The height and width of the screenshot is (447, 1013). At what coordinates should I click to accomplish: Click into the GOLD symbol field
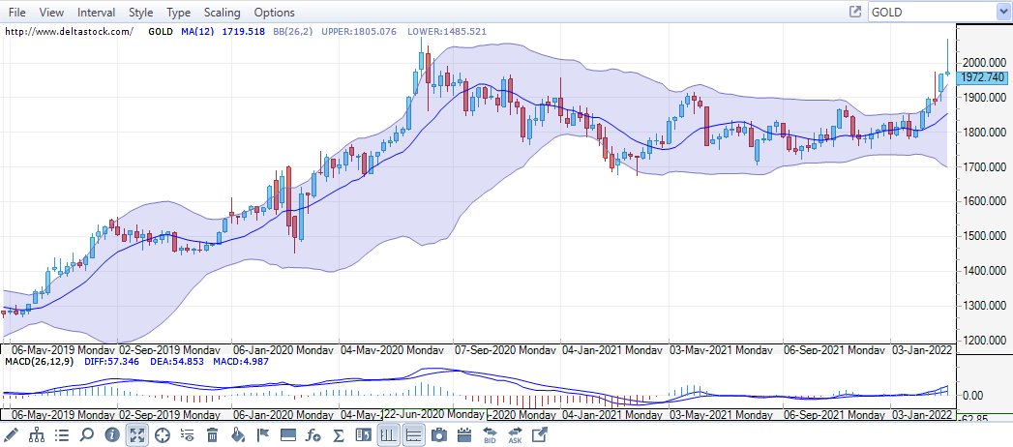[933, 12]
